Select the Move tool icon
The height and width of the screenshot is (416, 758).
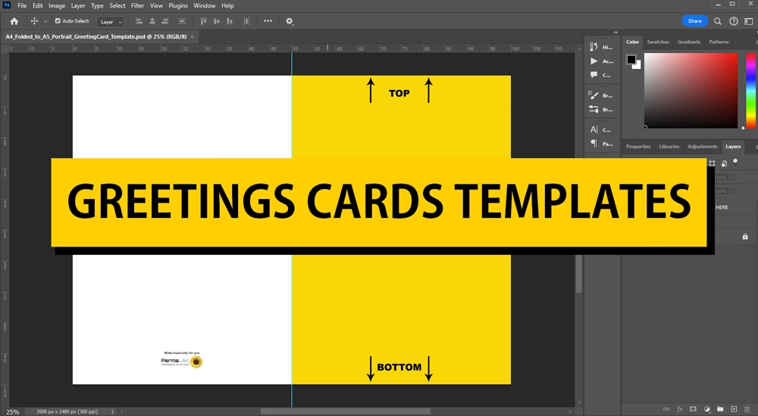[x=34, y=21]
